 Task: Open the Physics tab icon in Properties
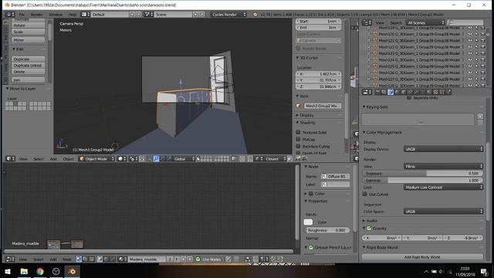coord(449,92)
